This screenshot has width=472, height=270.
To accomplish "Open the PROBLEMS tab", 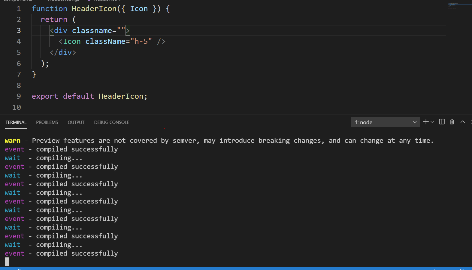I will [47, 122].
